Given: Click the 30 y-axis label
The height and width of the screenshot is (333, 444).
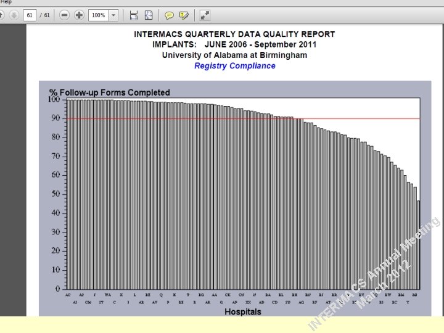Looking at the screenshot, I should [x=55, y=232].
